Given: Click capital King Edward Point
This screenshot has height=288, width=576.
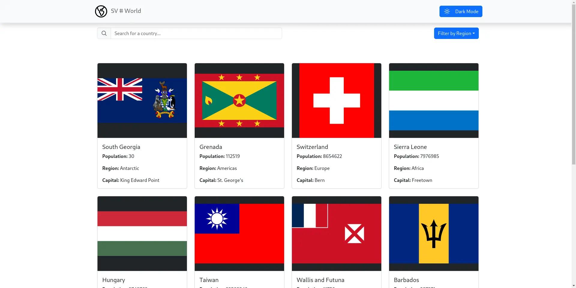Looking at the screenshot, I should tap(140, 180).
